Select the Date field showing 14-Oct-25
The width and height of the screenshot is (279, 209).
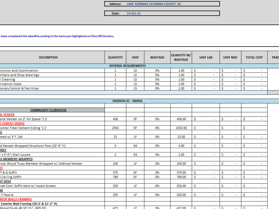tap(133, 13)
